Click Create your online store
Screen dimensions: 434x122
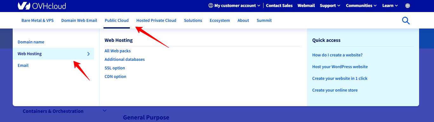(335, 90)
